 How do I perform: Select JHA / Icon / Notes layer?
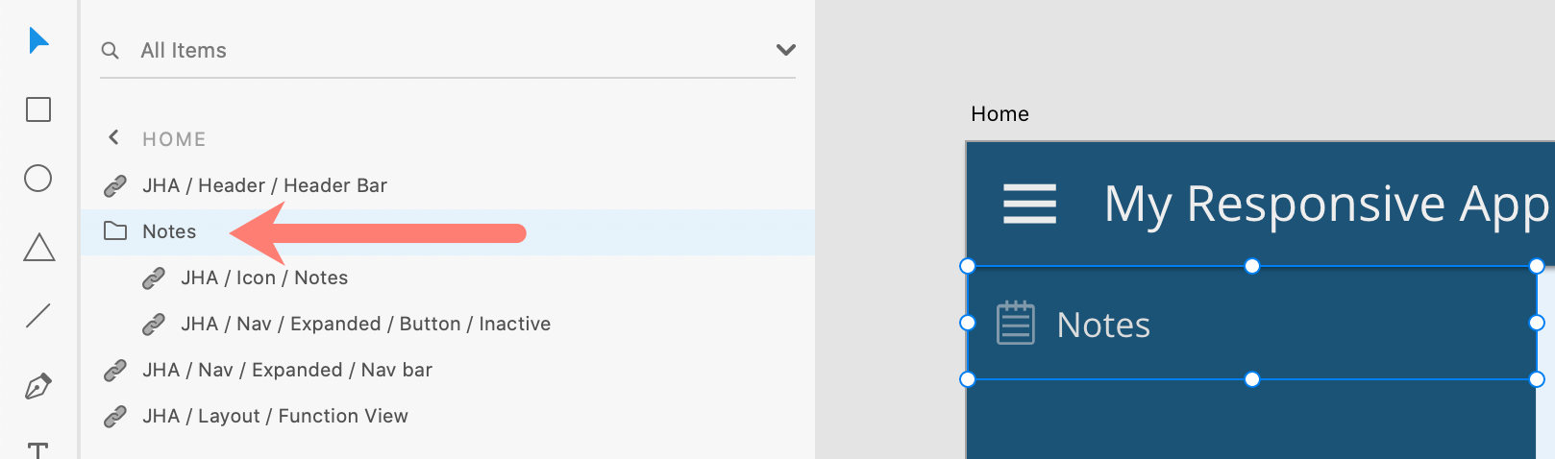point(264,278)
